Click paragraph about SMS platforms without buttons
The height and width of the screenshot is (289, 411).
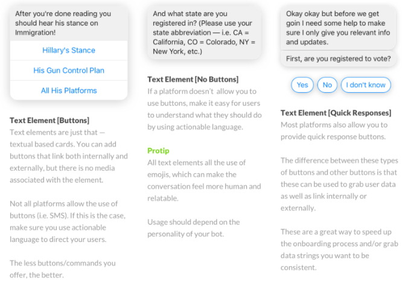click(x=68, y=221)
